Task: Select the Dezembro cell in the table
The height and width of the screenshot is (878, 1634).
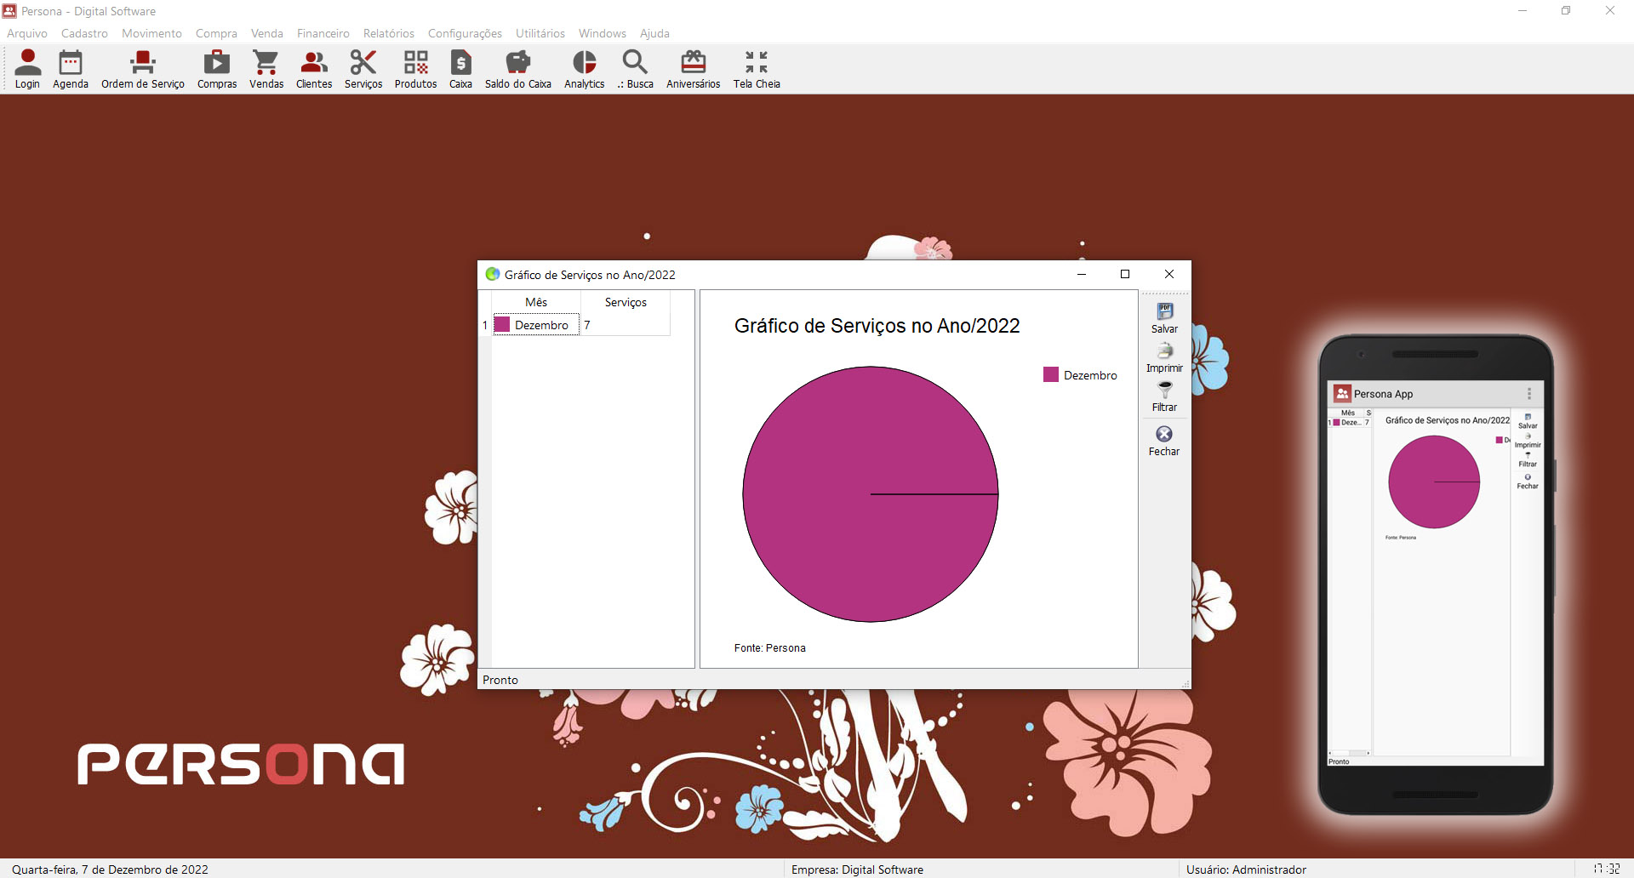Action: pos(536,325)
